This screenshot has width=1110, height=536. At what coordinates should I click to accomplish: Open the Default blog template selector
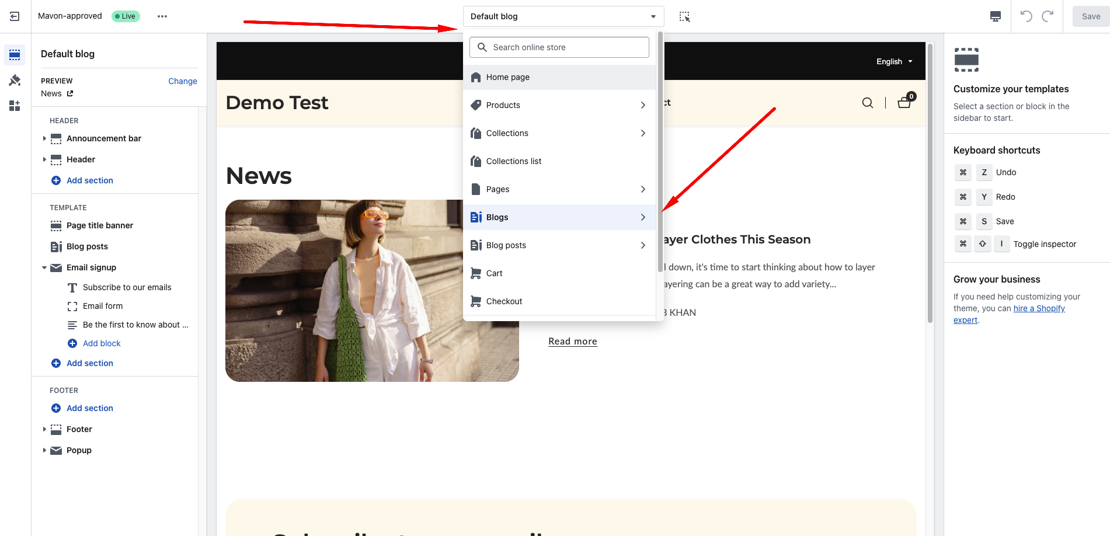point(562,16)
